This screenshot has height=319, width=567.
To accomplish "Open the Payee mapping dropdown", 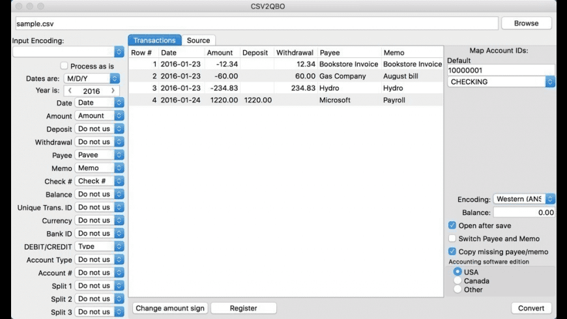I will click(x=100, y=155).
